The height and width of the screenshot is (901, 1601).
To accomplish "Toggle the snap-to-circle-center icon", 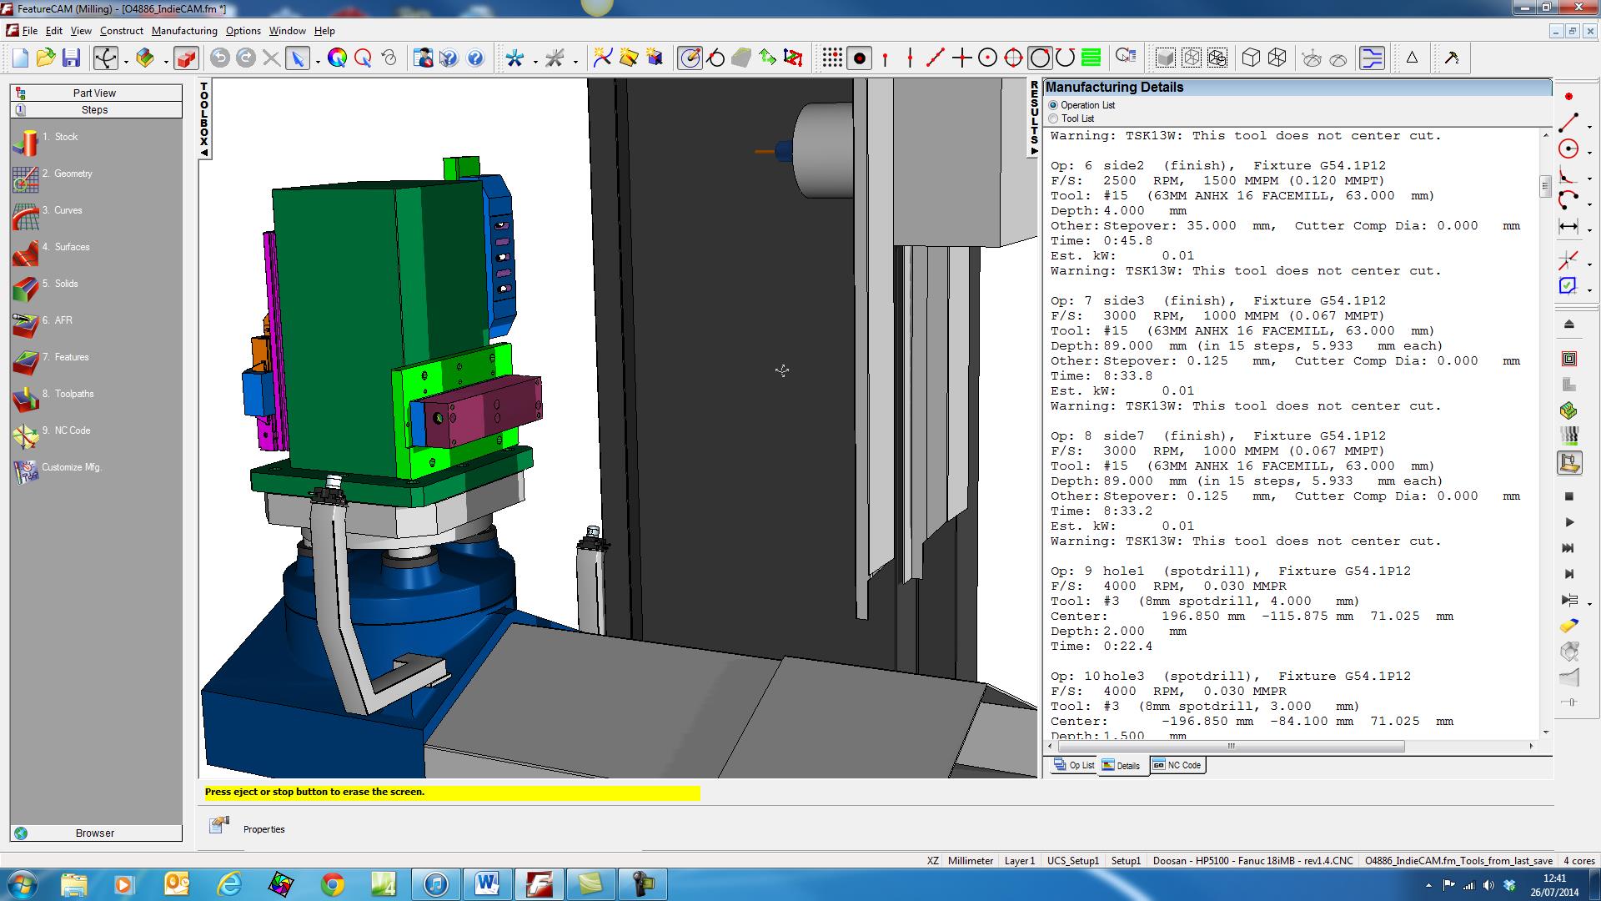I will [x=987, y=58].
